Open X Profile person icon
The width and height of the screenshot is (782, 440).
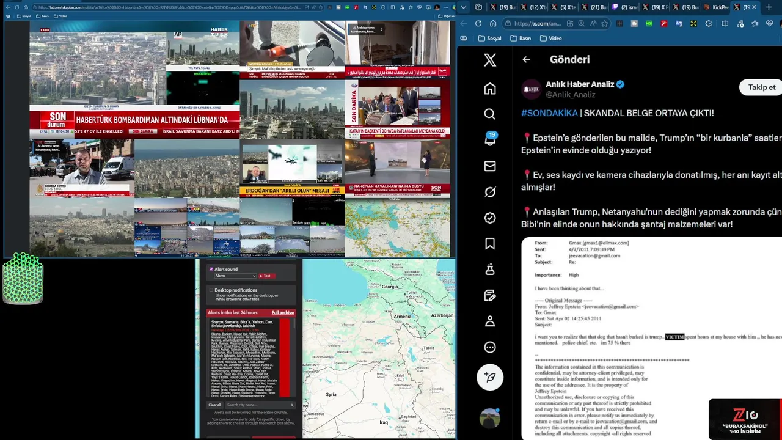490,321
